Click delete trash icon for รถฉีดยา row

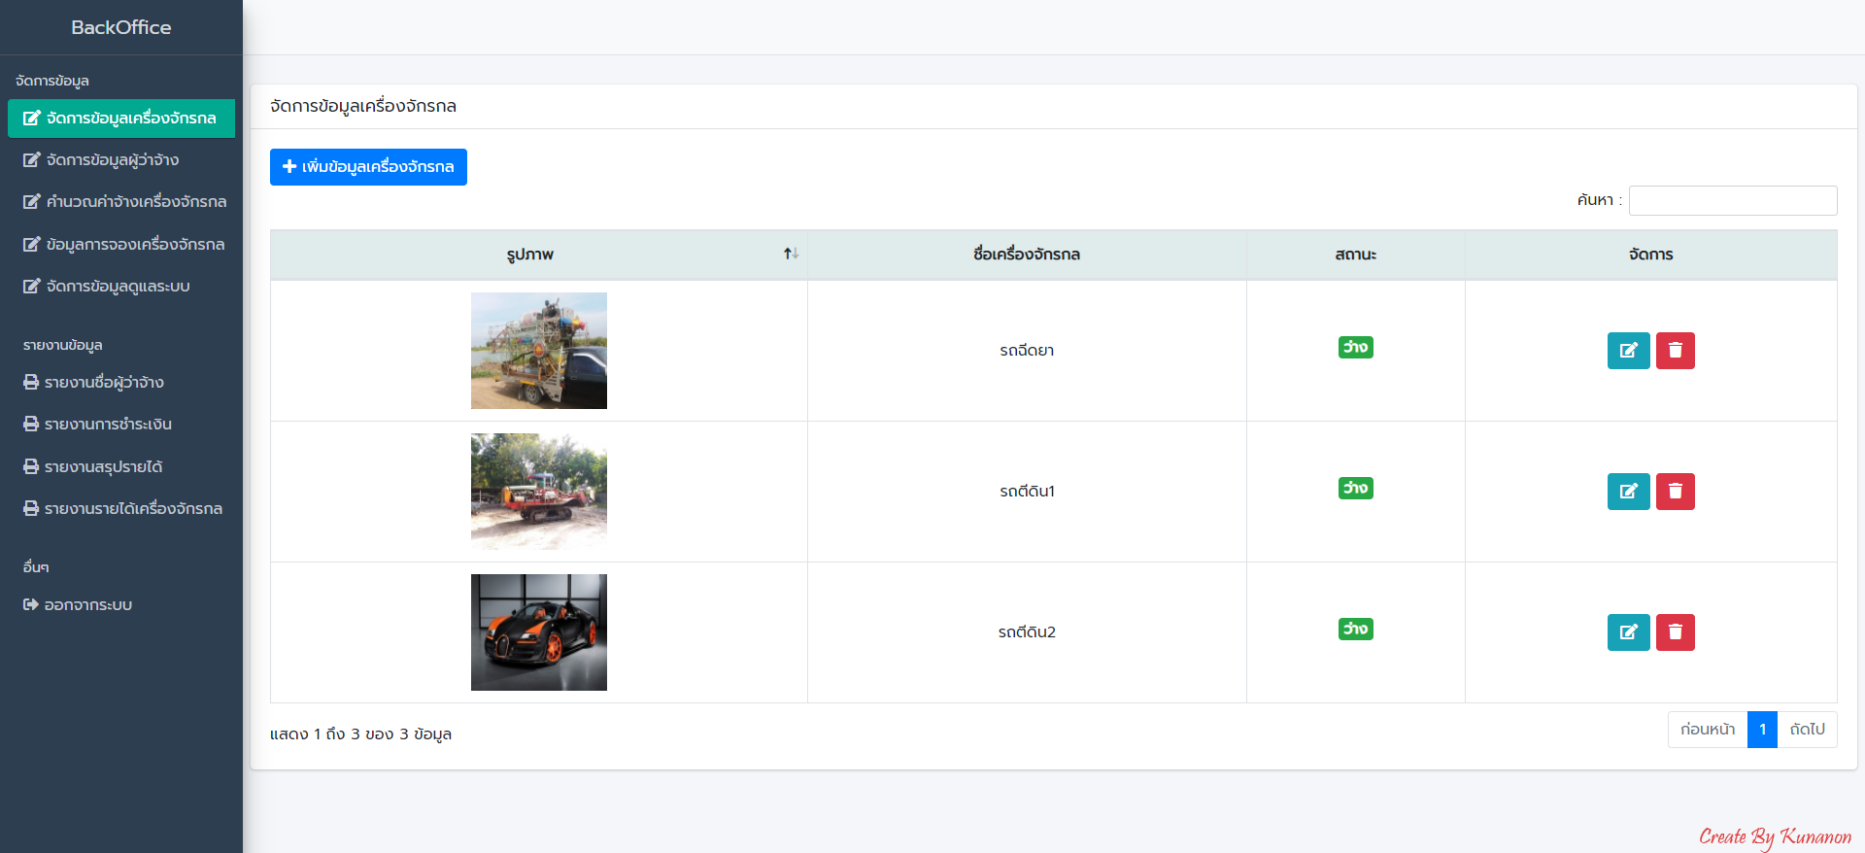coord(1675,351)
